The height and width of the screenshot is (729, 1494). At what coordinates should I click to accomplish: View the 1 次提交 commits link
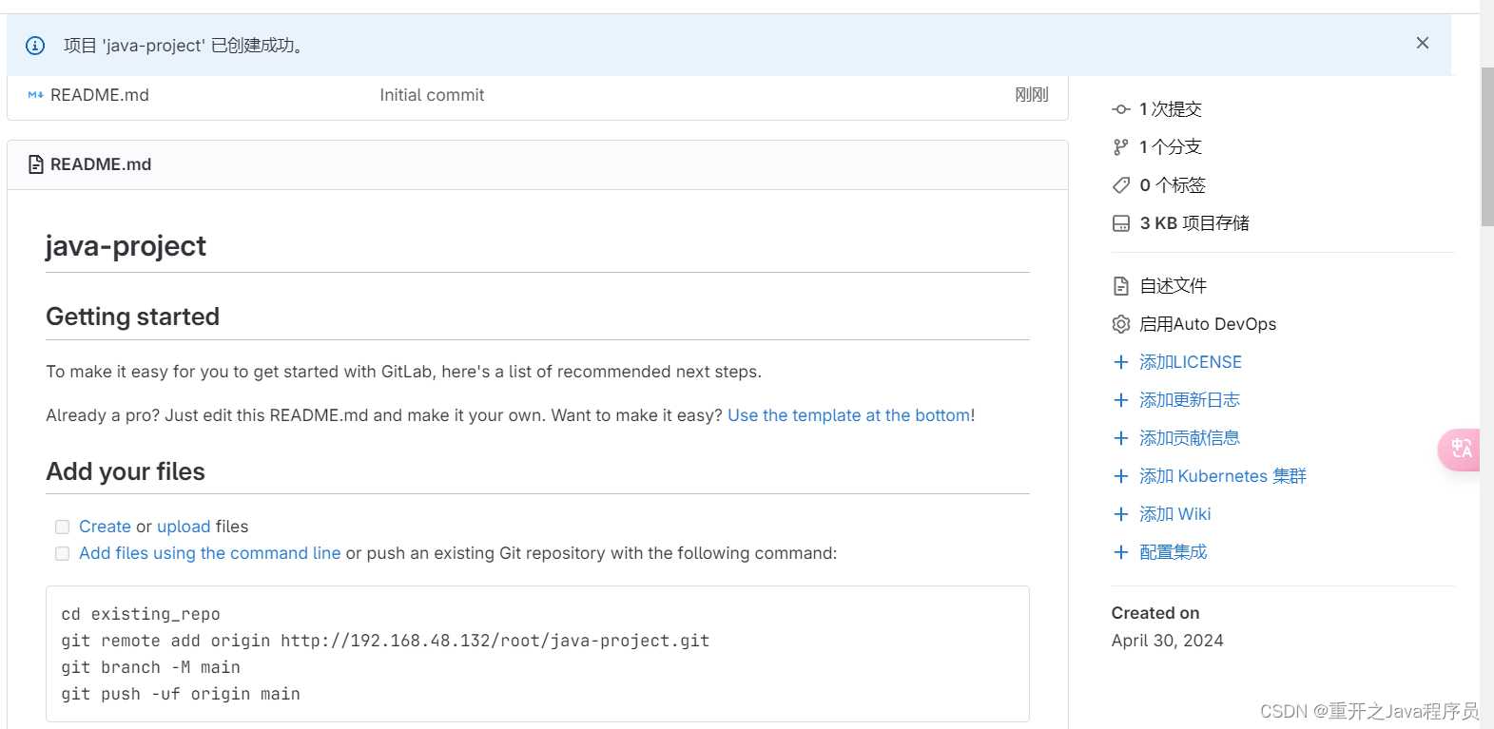pyautogui.click(x=1171, y=109)
